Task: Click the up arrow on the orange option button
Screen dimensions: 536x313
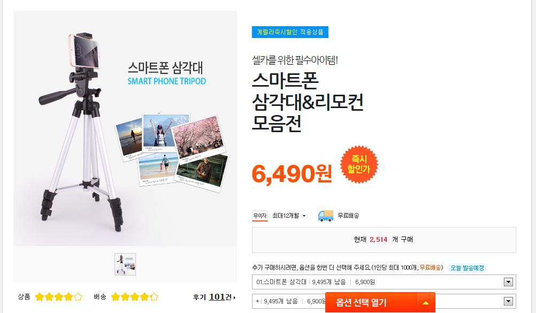Action: pos(426,303)
